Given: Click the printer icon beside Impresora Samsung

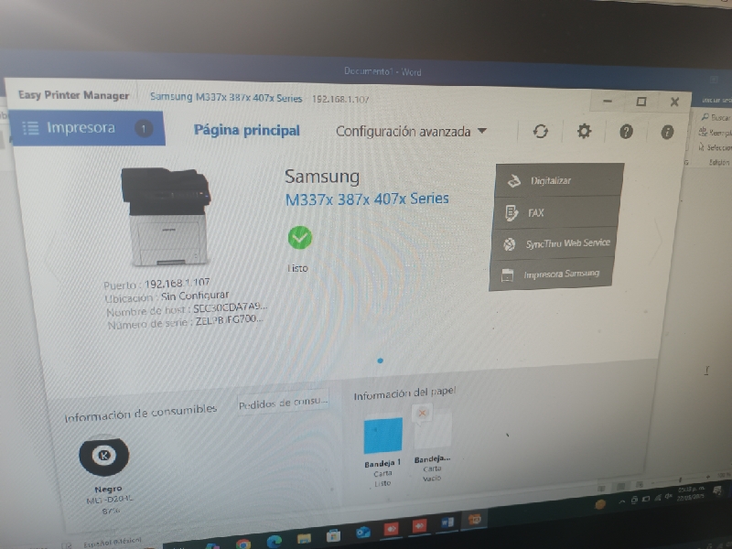Looking at the screenshot, I should click(x=507, y=275).
